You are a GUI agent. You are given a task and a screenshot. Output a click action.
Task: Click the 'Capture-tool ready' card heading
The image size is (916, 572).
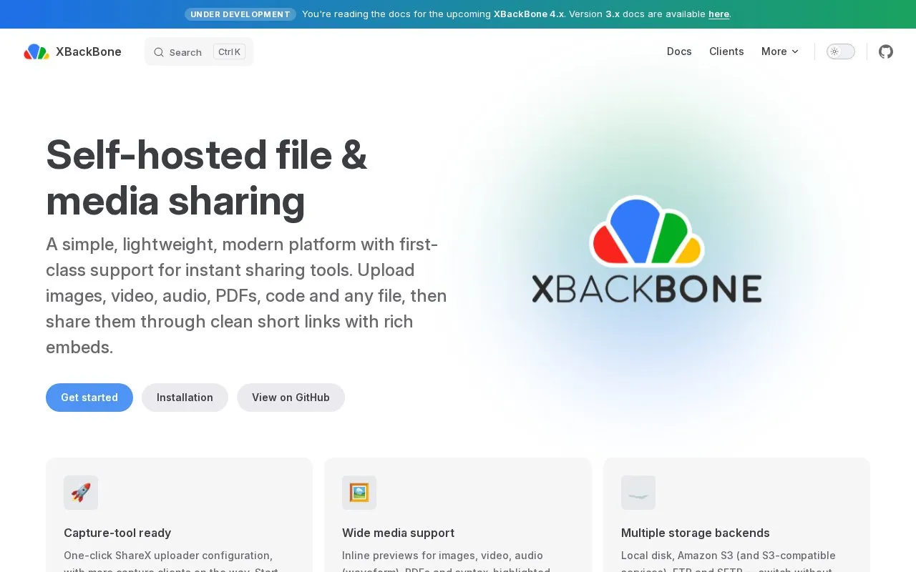coord(117,533)
